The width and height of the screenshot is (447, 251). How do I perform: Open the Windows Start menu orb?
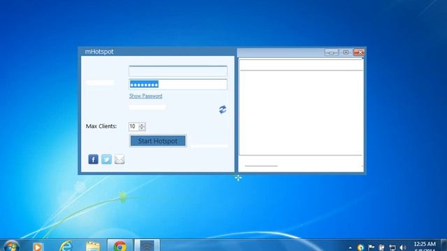pyautogui.click(x=11, y=246)
